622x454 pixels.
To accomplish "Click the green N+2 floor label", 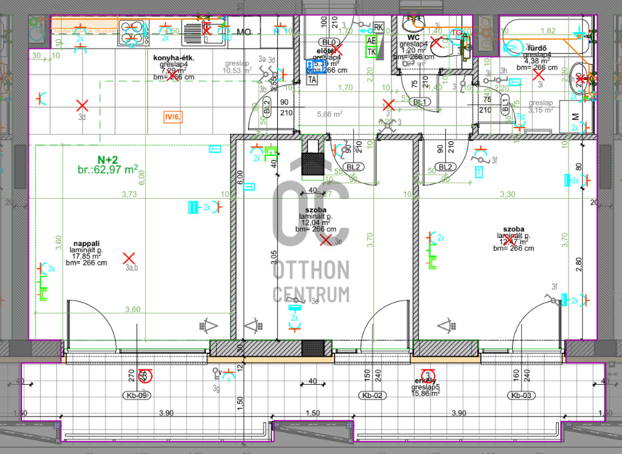I will [x=107, y=159].
